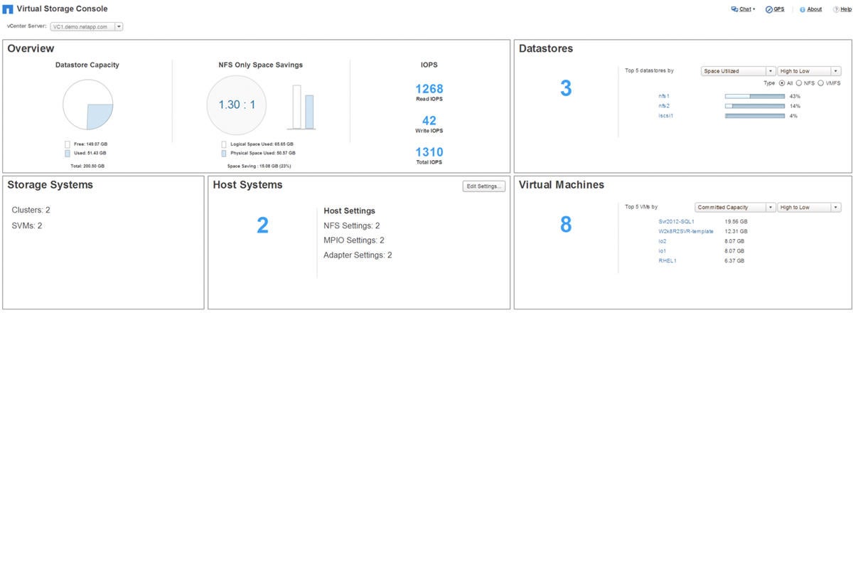This screenshot has height=569, width=853.
Task: Open the Committed Capacity dropdown
Action: (735, 208)
